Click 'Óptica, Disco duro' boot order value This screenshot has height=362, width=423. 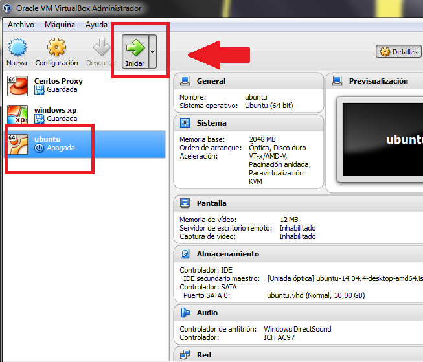point(277,148)
